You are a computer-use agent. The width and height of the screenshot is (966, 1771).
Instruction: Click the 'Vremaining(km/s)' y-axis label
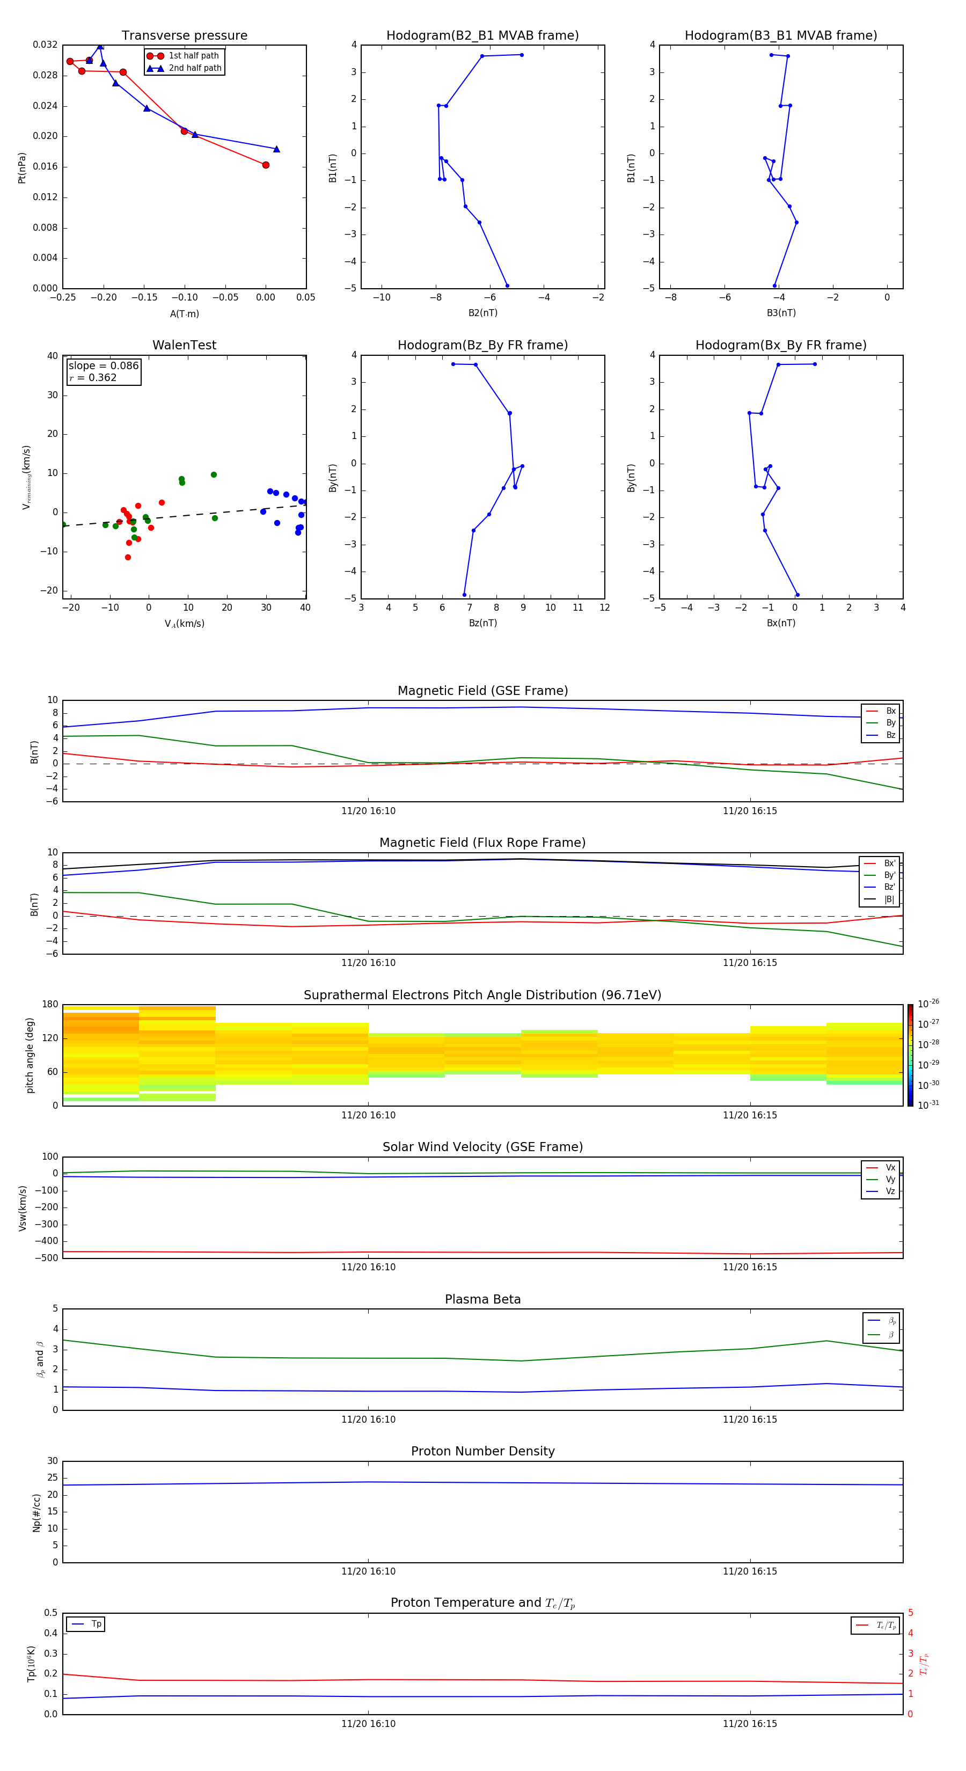[26, 477]
